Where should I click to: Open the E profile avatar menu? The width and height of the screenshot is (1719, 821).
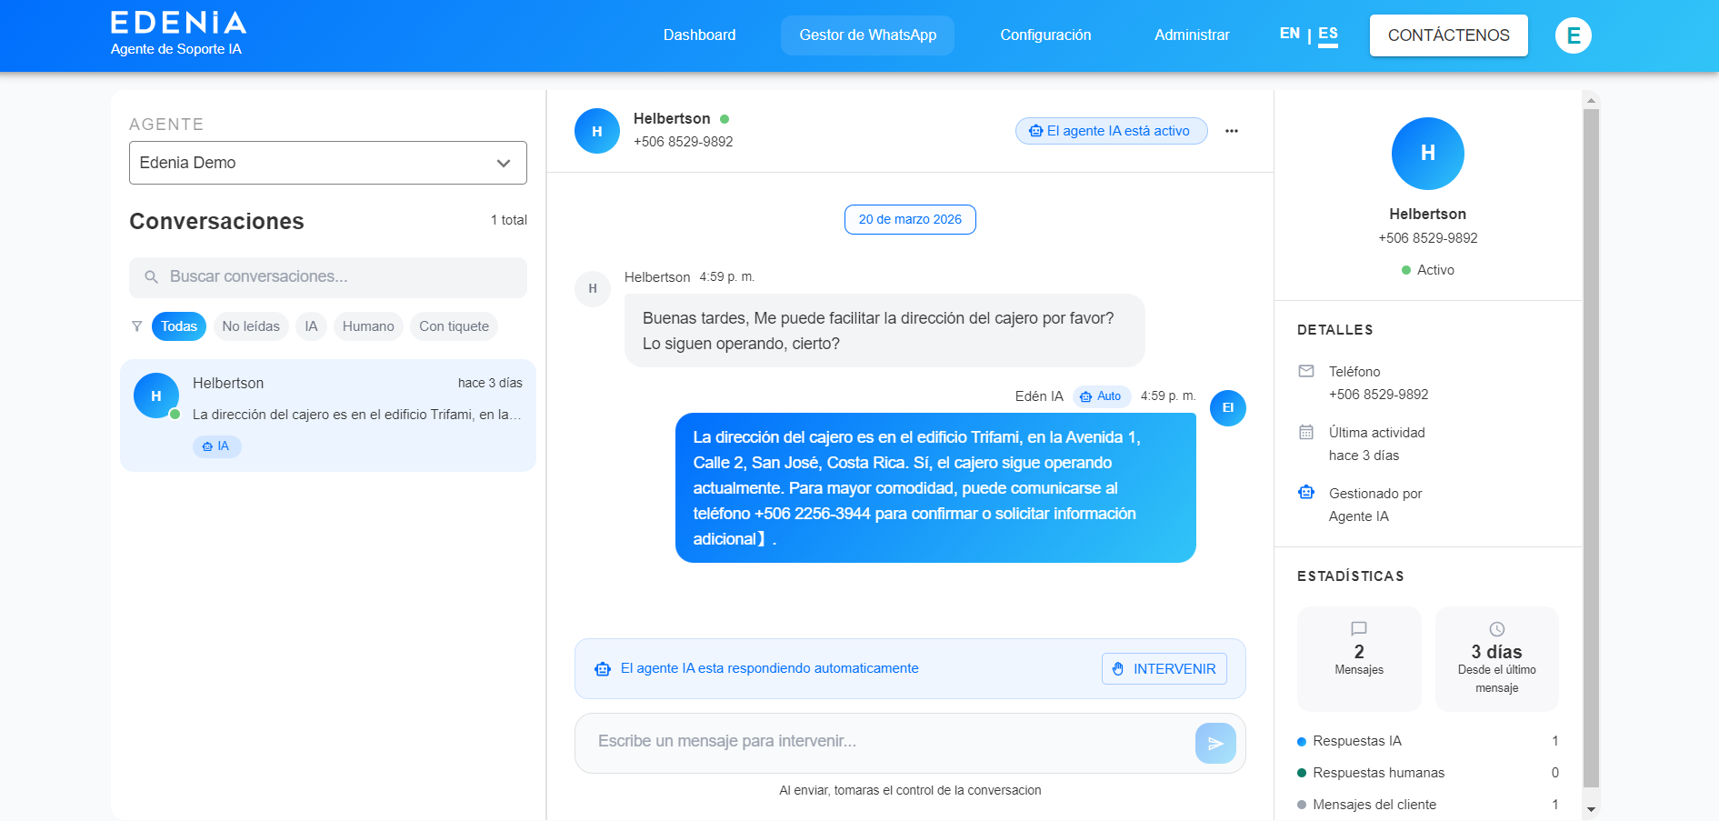1574,35
